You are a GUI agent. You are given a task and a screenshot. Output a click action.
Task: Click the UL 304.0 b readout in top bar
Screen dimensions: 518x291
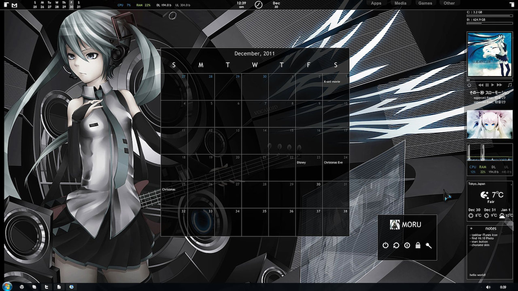[x=183, y=5]
